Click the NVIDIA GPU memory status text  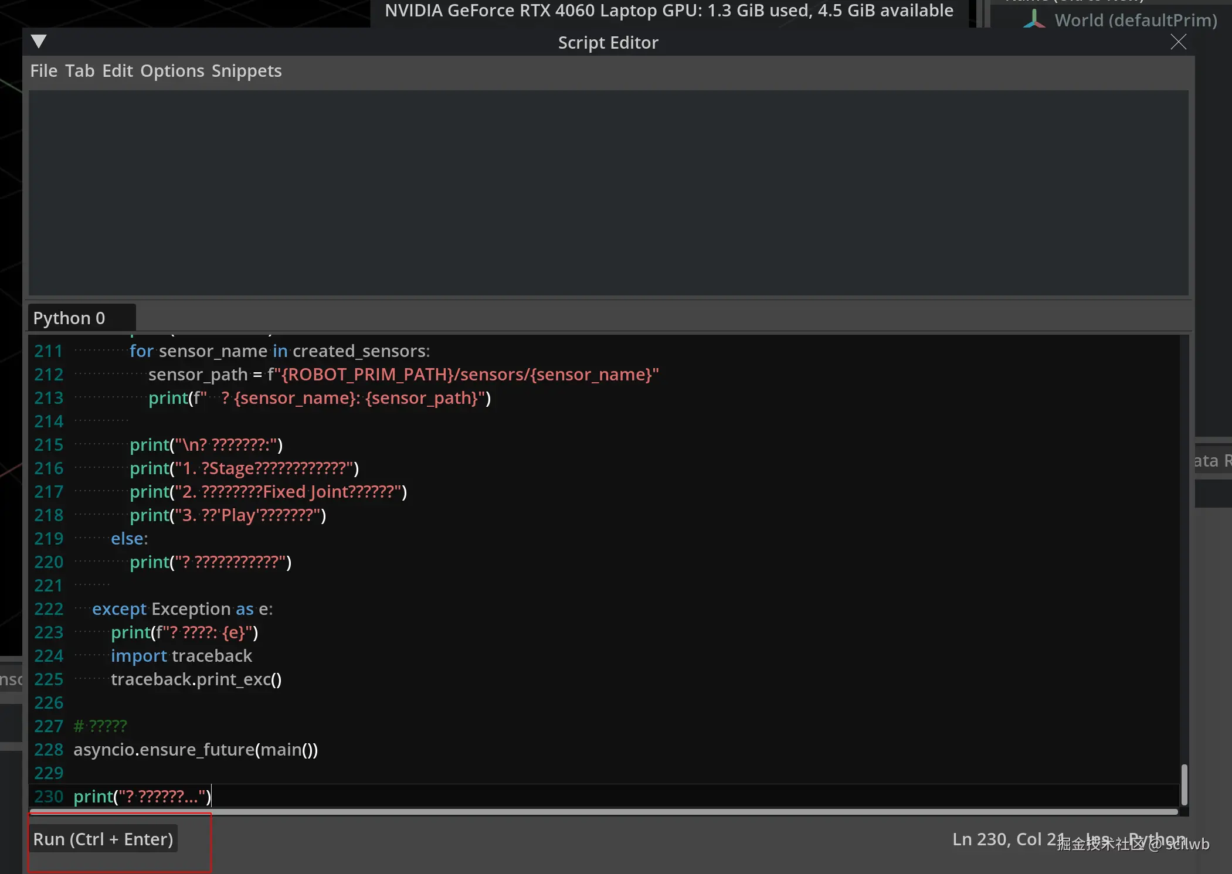tap(668, 11)
